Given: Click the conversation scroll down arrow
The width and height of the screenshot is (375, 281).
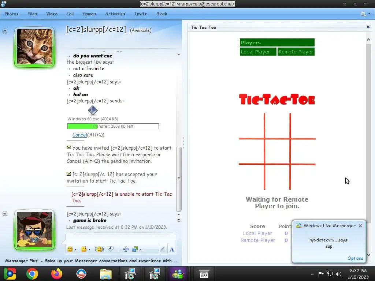Looking at the screenshot, I should [x=179, y=214].
